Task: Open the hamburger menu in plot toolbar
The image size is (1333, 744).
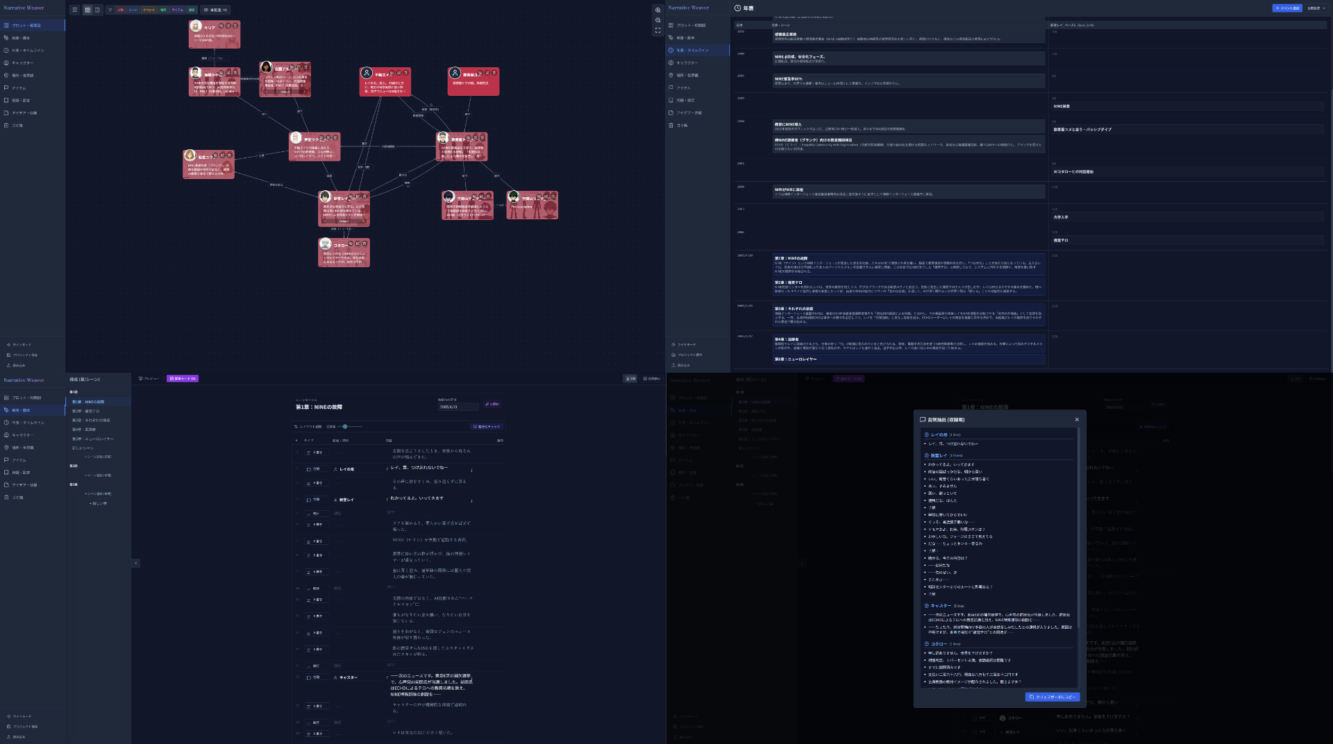Action: click(74, 10)
